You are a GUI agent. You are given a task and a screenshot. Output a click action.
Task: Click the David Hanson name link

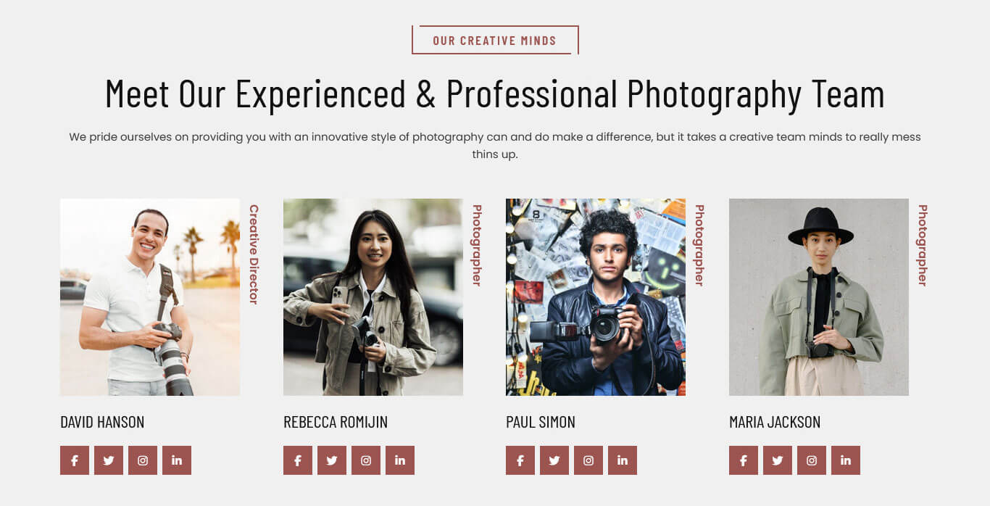click(102, 422)
